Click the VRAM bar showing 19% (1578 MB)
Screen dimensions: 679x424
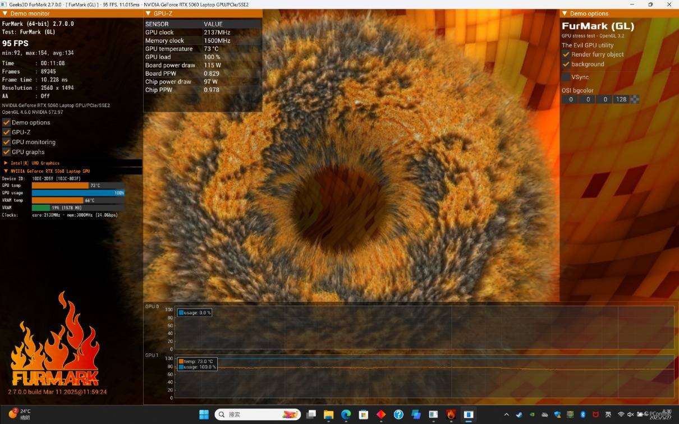click(x=78, y=208)
